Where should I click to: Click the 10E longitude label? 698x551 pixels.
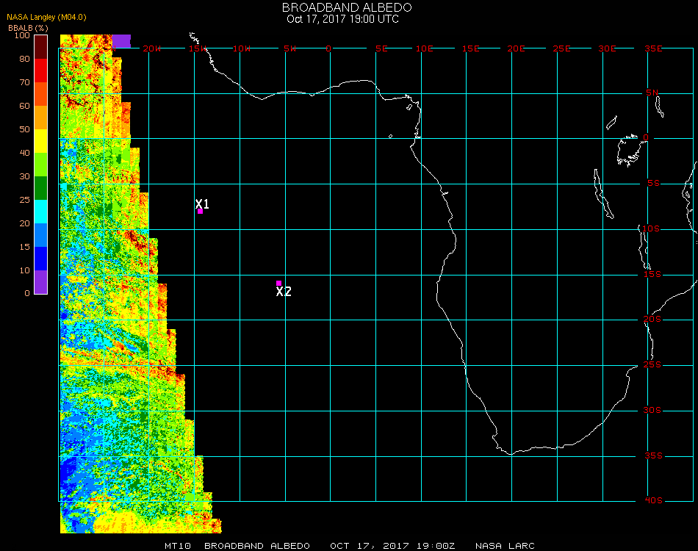tap(424, 48)
